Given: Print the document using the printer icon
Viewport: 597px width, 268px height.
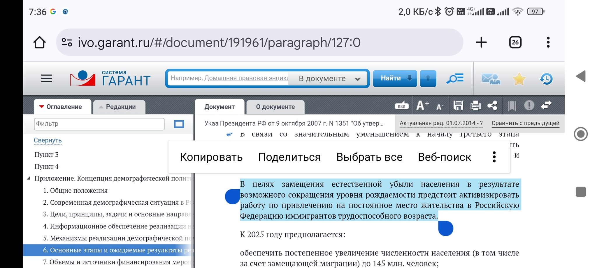Looking at the screenshot, I should click(475, 106).
